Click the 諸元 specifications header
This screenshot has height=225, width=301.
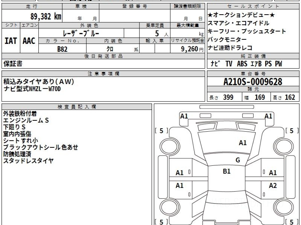pos(253,89)
